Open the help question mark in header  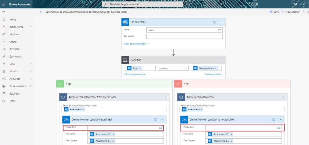[x=304, y=4]
